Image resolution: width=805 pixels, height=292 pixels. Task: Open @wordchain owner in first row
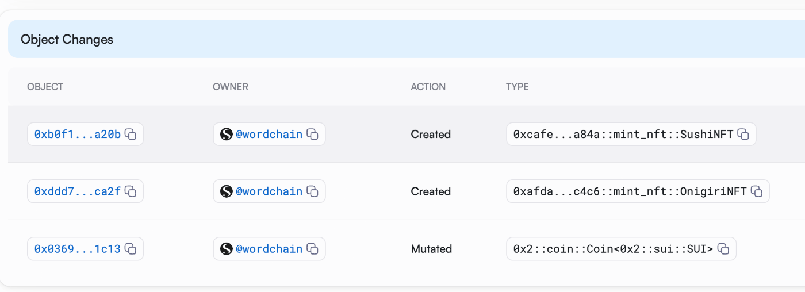click(269, 135)
